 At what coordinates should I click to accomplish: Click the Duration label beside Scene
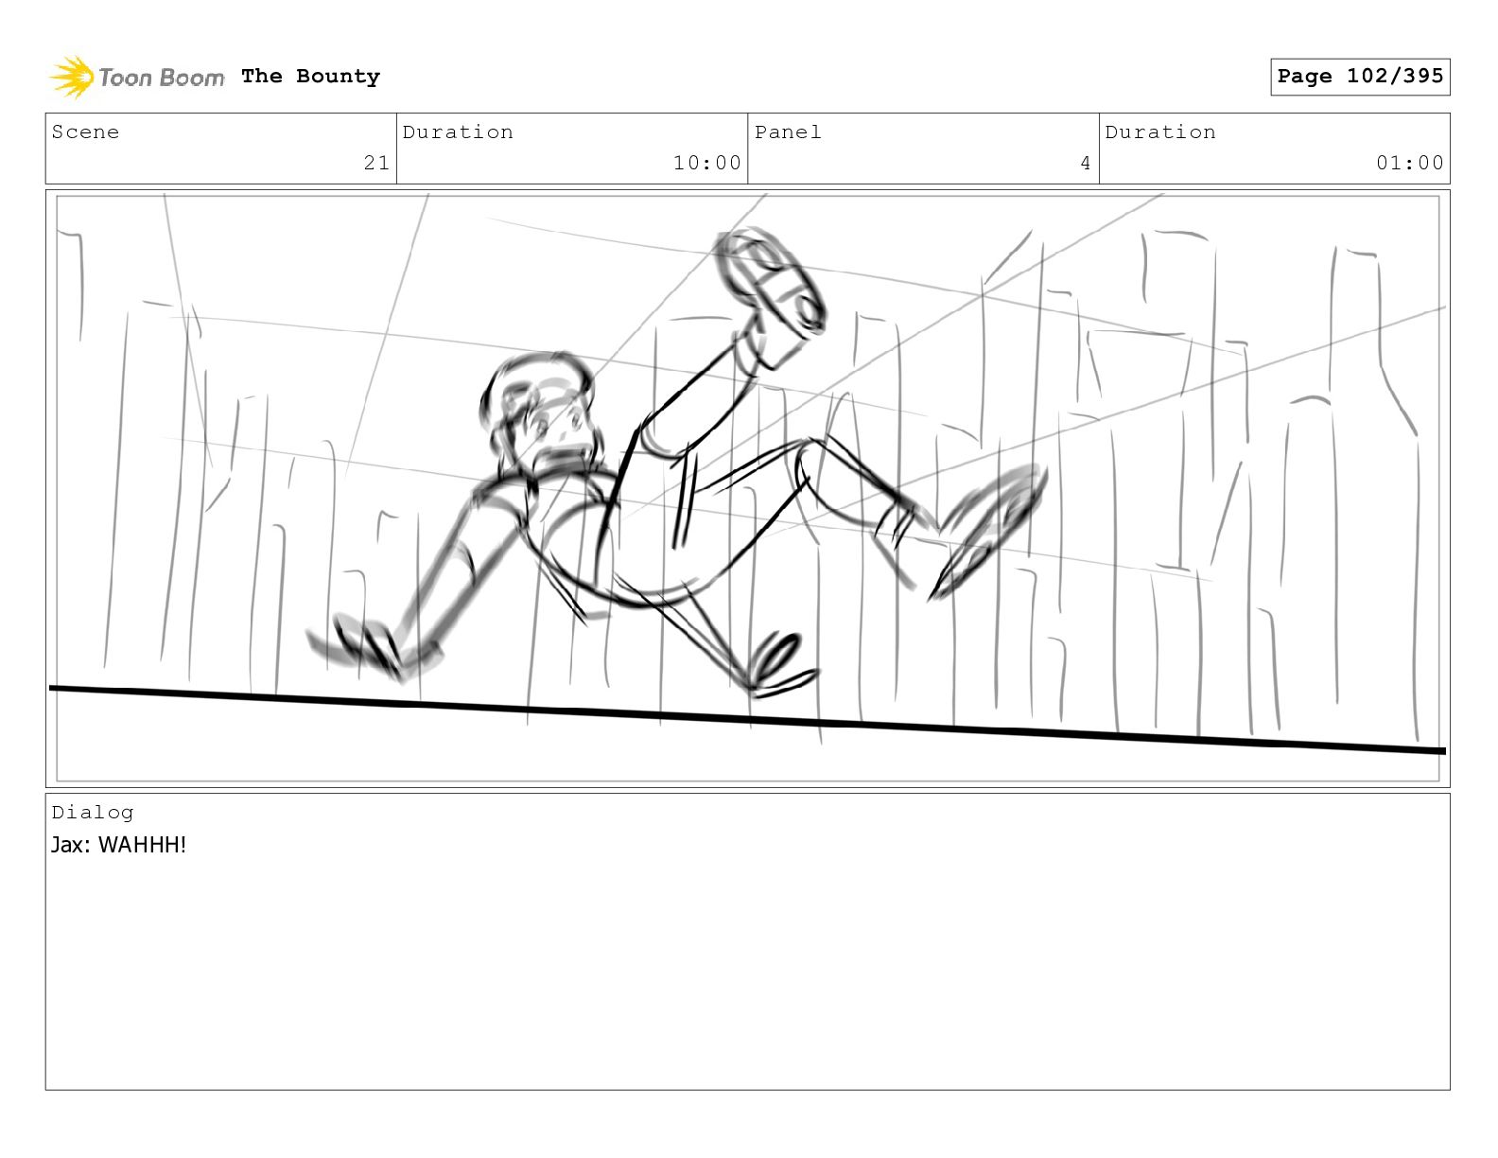[x=458, y=132]
